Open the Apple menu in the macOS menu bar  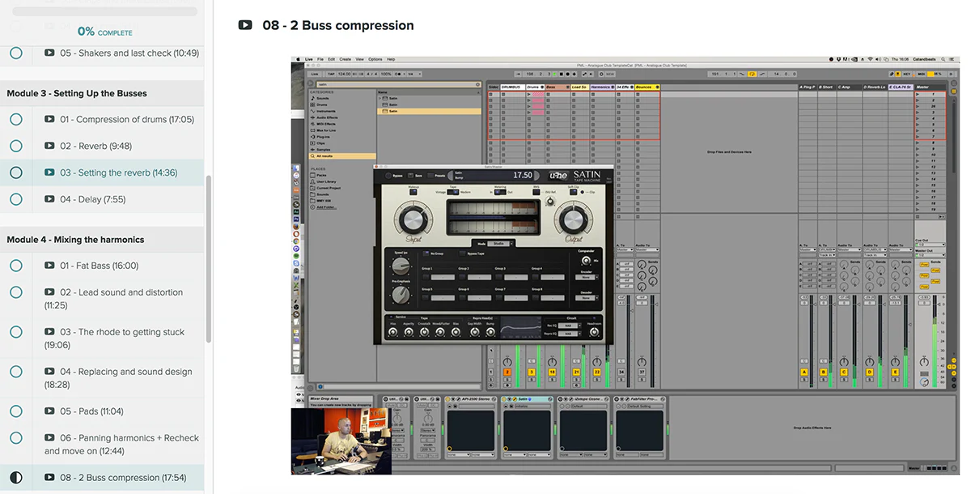297,59
